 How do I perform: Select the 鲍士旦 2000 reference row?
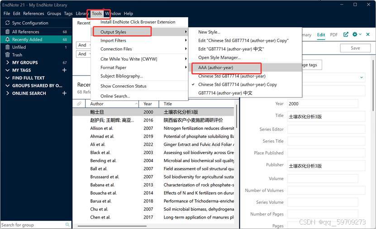153,112
